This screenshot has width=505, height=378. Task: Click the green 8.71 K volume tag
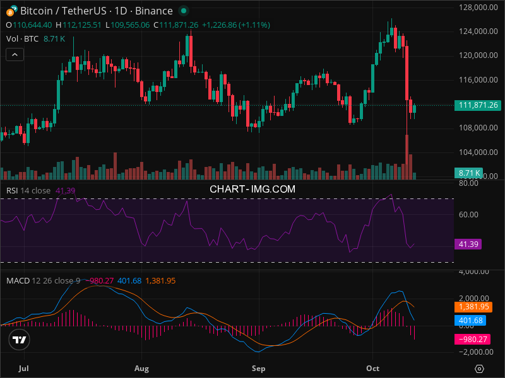[470, 173]
